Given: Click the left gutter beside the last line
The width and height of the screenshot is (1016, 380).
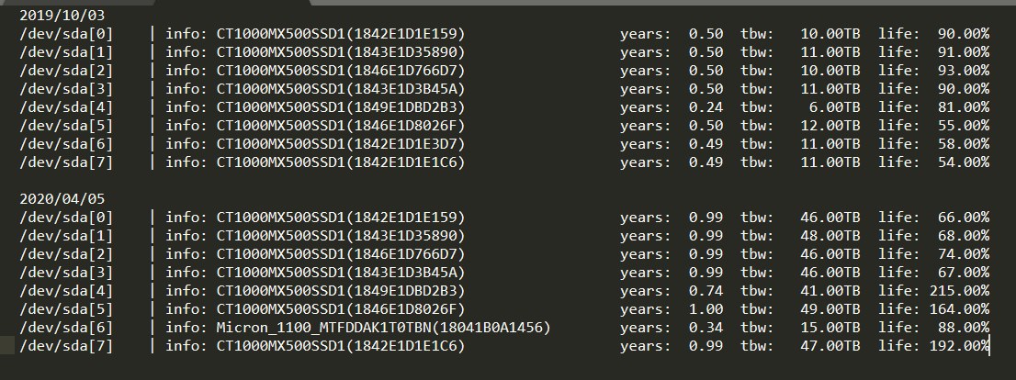Looking at the screenshot, I should (7, 345).
